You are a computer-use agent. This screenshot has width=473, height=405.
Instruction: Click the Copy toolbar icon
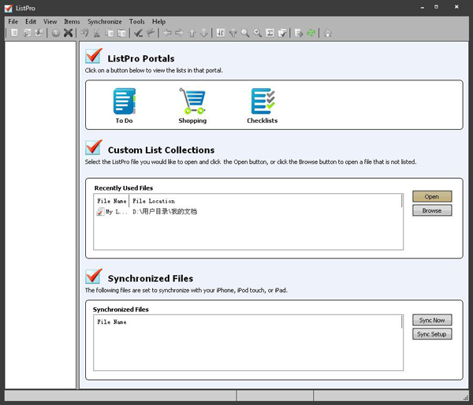[x=110, y=32]
